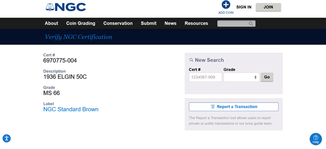
Task: Click the NGC logo
Action: 66,7
